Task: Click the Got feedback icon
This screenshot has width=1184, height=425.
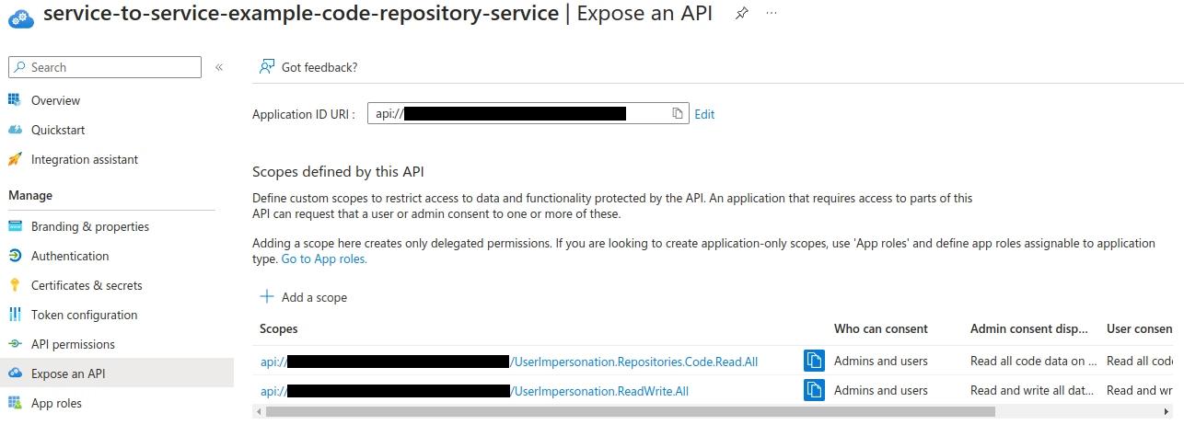Action: [267, 67]
